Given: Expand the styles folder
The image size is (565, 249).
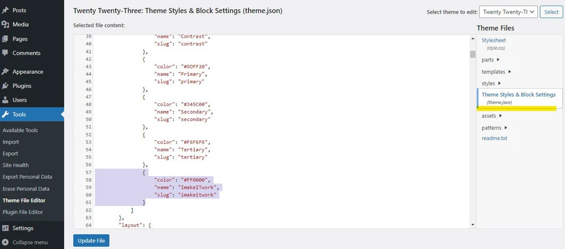Looking at the screenshot, I should (491, 83).
